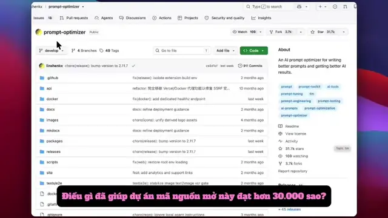This screenshot has height=218, width=388.
Task: Select the prompt-tuning topic tag
Action: point(292,94)
